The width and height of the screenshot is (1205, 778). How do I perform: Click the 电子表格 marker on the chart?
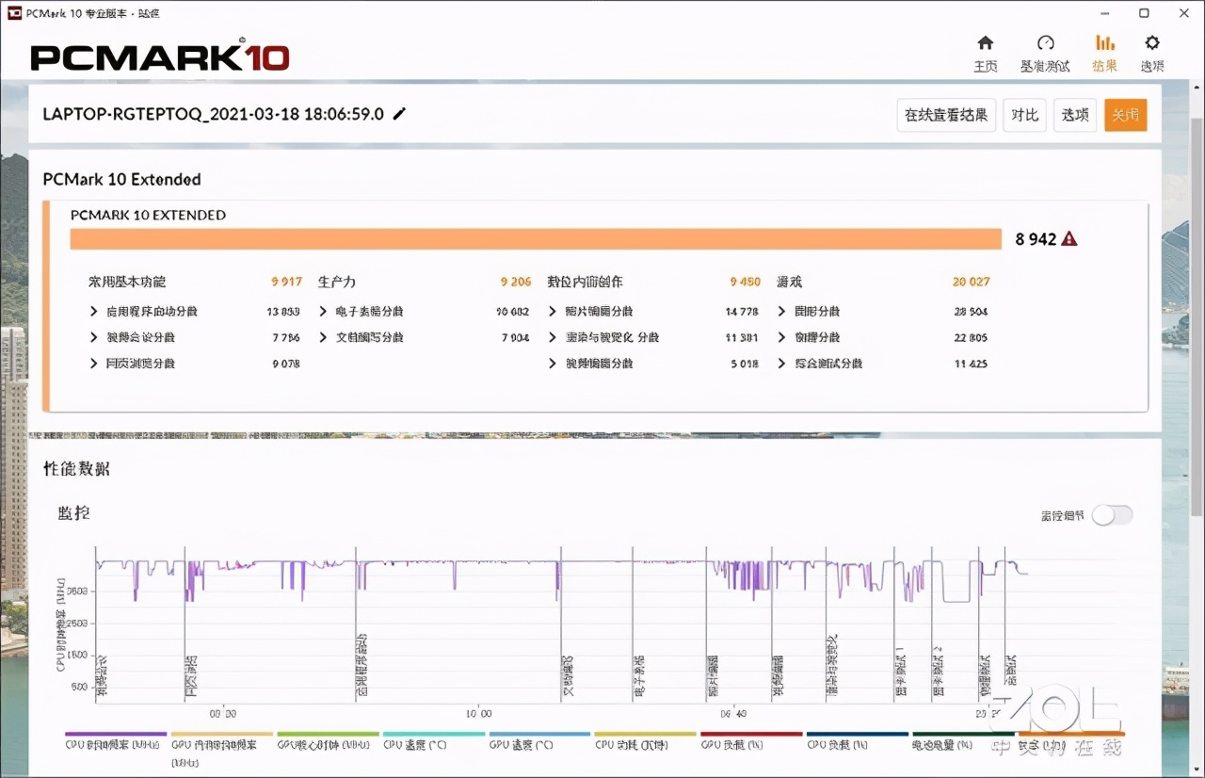pos(638,677)
